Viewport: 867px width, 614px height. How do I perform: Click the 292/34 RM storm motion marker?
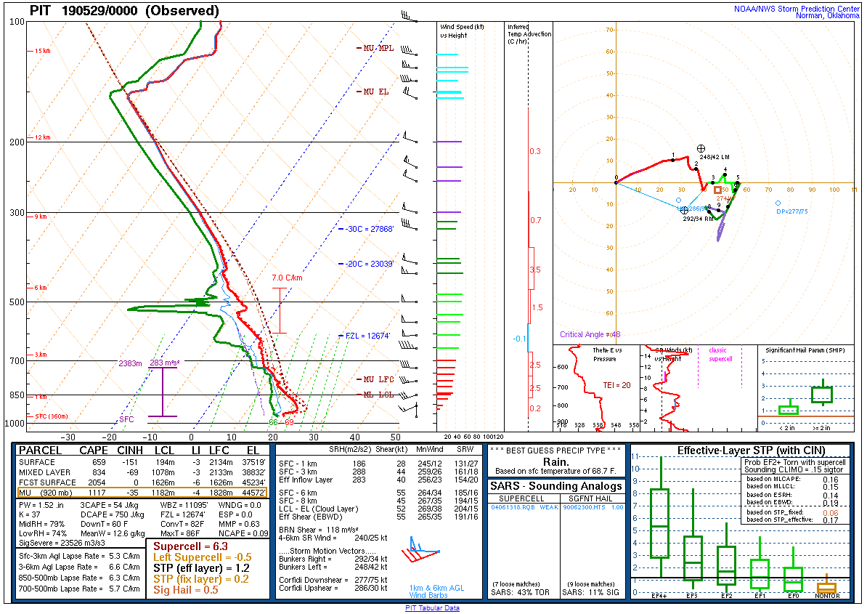tap(685, 210)
